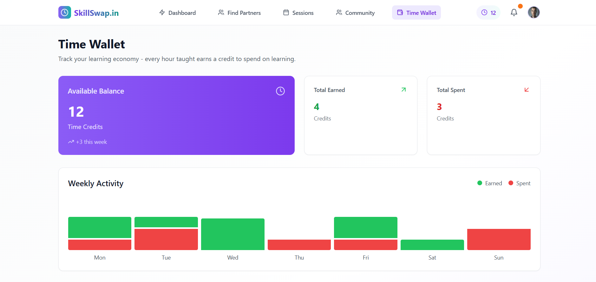Click the green Earned legend dot

[x=480, y=183]
